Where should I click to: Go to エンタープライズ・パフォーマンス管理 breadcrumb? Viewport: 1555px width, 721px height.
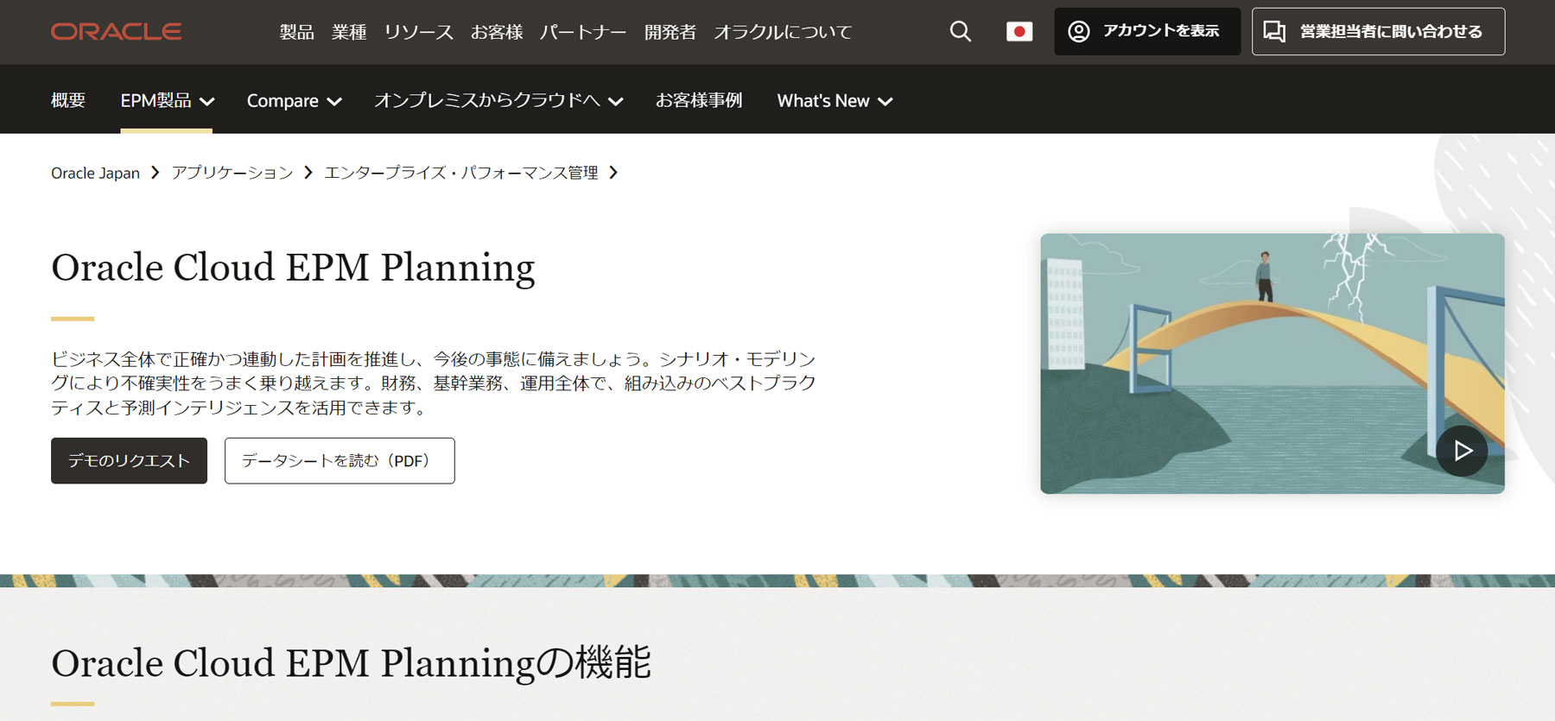pos(461,173)
